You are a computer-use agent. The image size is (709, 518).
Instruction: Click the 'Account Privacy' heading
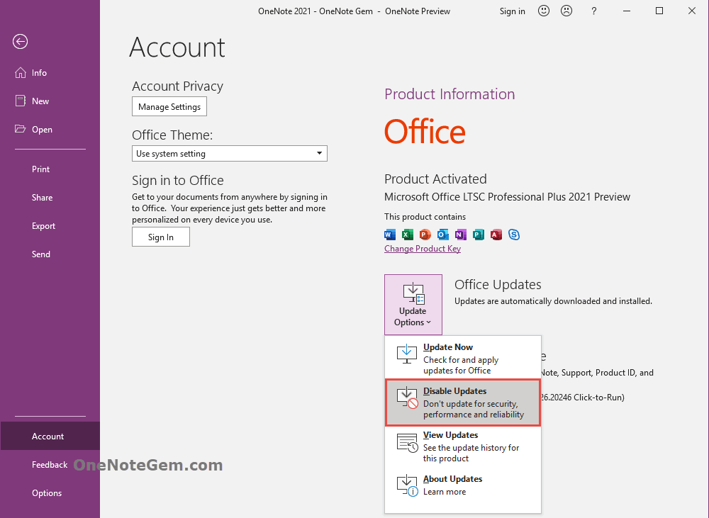(x=178, y=86)
